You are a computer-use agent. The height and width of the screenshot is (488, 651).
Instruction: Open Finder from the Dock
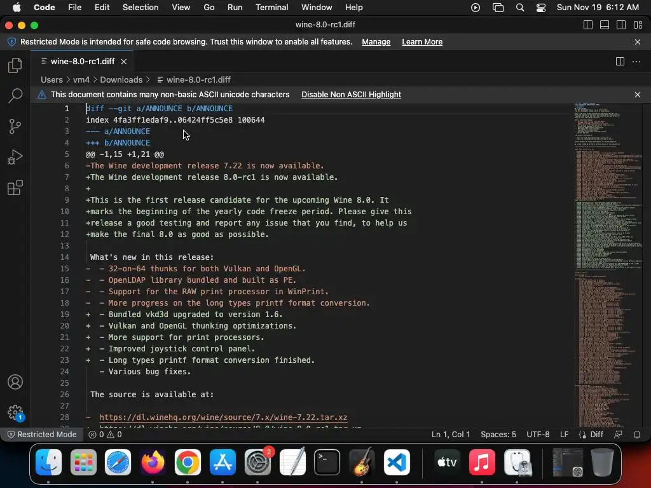coord(48,462)
